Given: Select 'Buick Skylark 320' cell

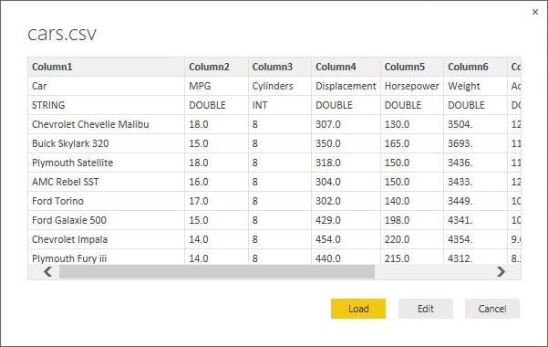Looking at the screenshot, I should [107, 143].
